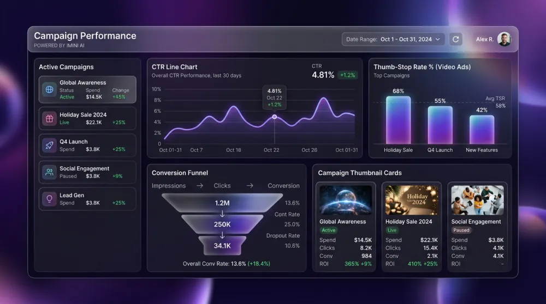Click the people icon for Social Engagement

coord(50,172)
